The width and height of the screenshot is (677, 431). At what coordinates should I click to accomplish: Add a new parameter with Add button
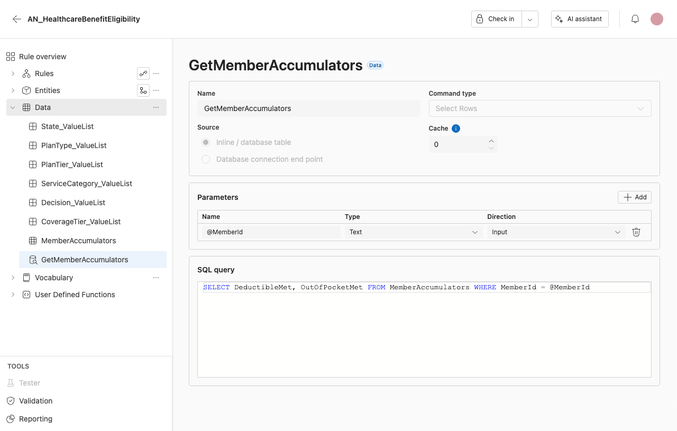pyautogui.click(x=635, y=197)
